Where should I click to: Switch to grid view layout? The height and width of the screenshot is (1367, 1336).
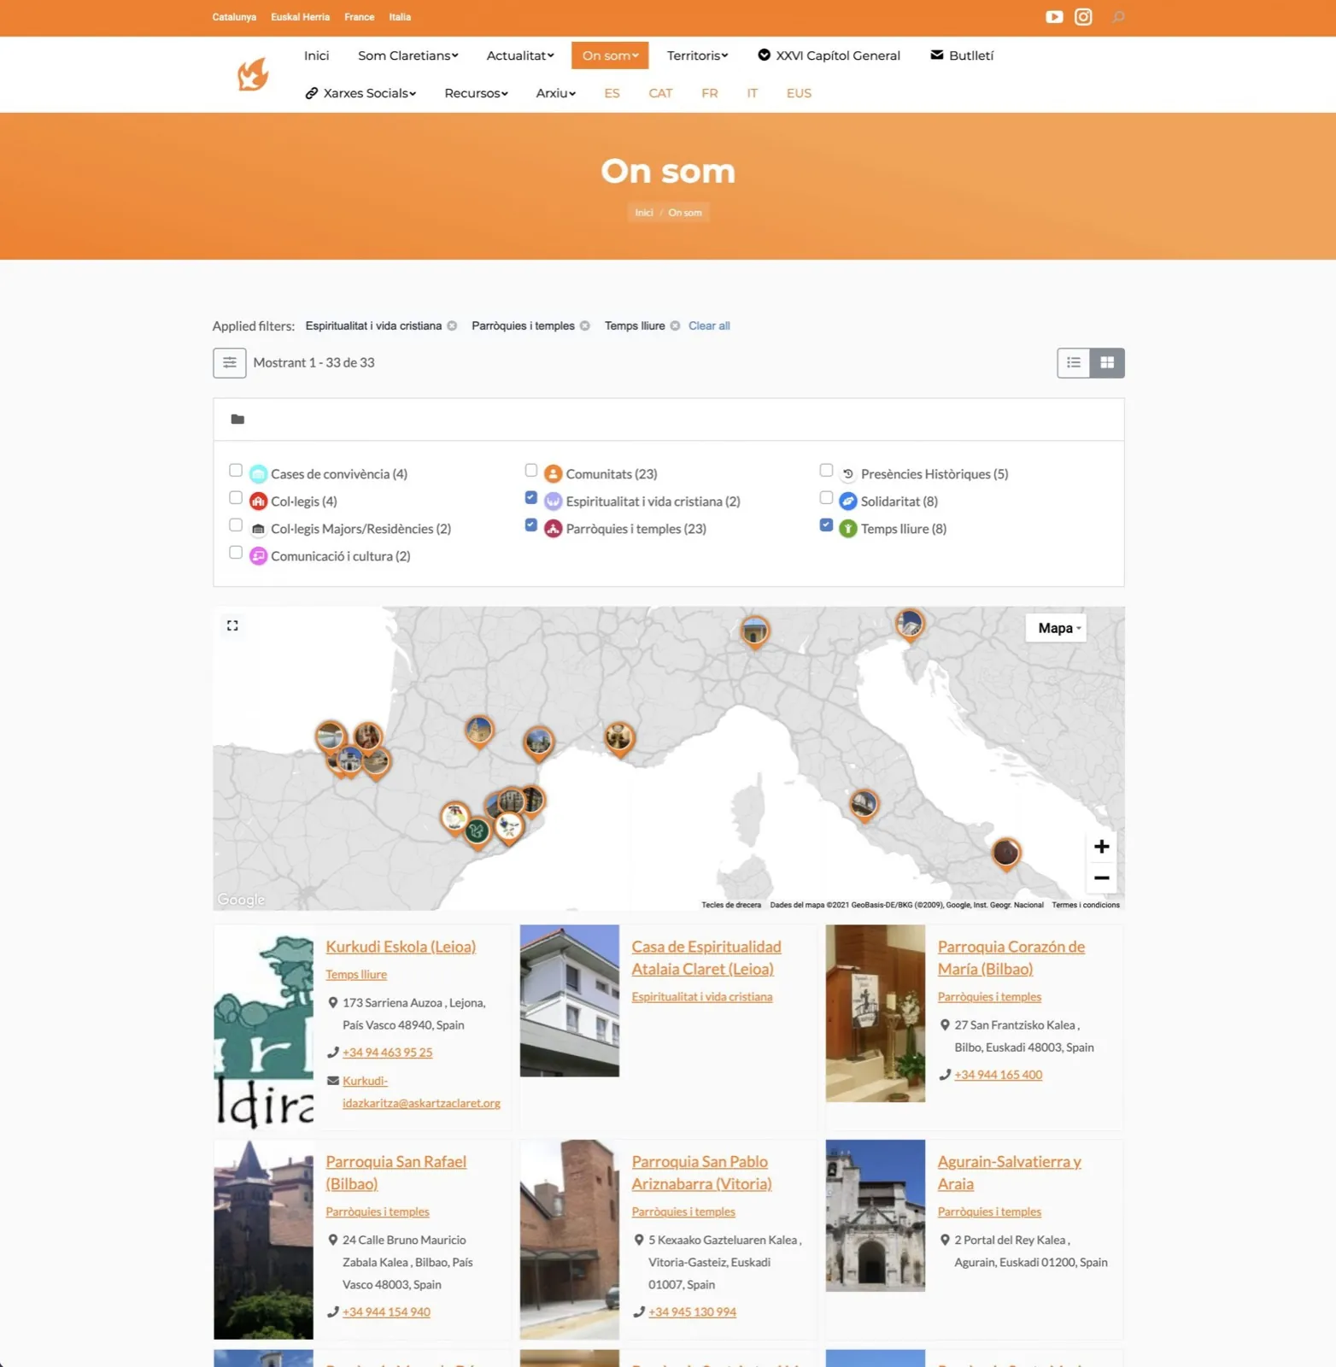click(x=1107, y=363)
